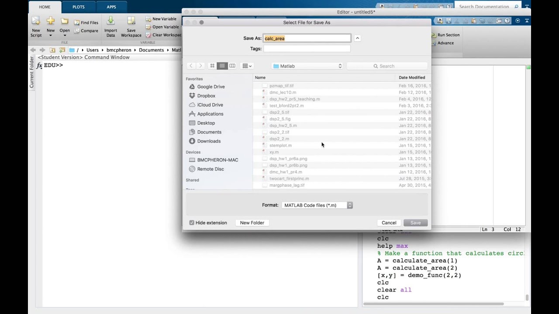
Task: Click the Editor toolbar switch windows icon
Action: click(x=500, y=21)
